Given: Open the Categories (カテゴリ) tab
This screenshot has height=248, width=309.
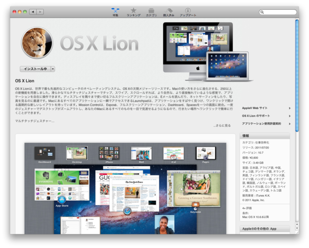Looking at the screenshot, I should click(x=151, y=12).
